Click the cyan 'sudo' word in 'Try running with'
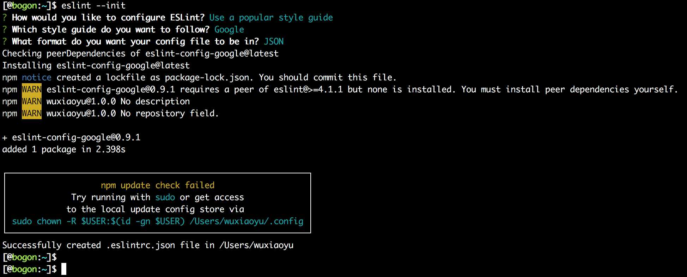Image resolution: width=687 pixels, height=277 pixels. point(165,197)
